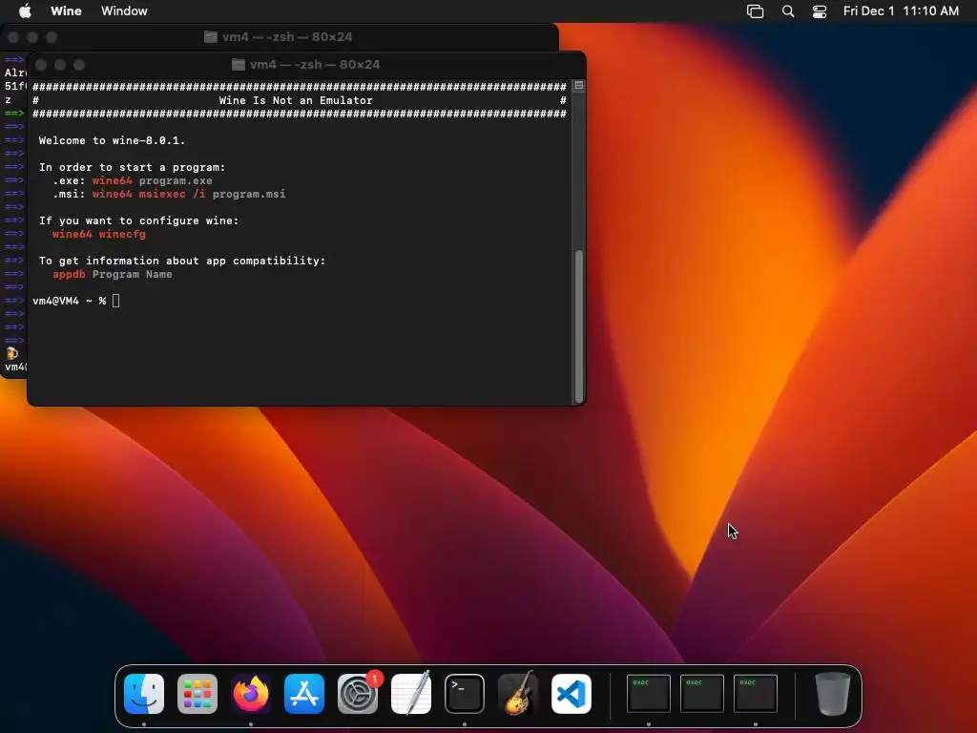
Task: Click 'appdb' command text
Action: pos(69,274)
